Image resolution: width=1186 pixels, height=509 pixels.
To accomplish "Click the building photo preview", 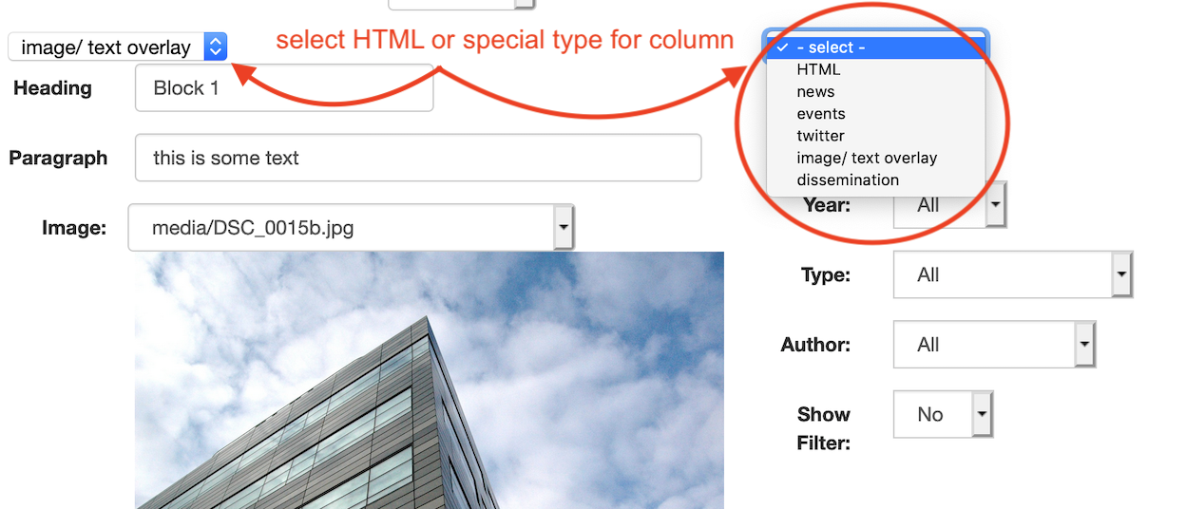I will [x=429, y=380].
